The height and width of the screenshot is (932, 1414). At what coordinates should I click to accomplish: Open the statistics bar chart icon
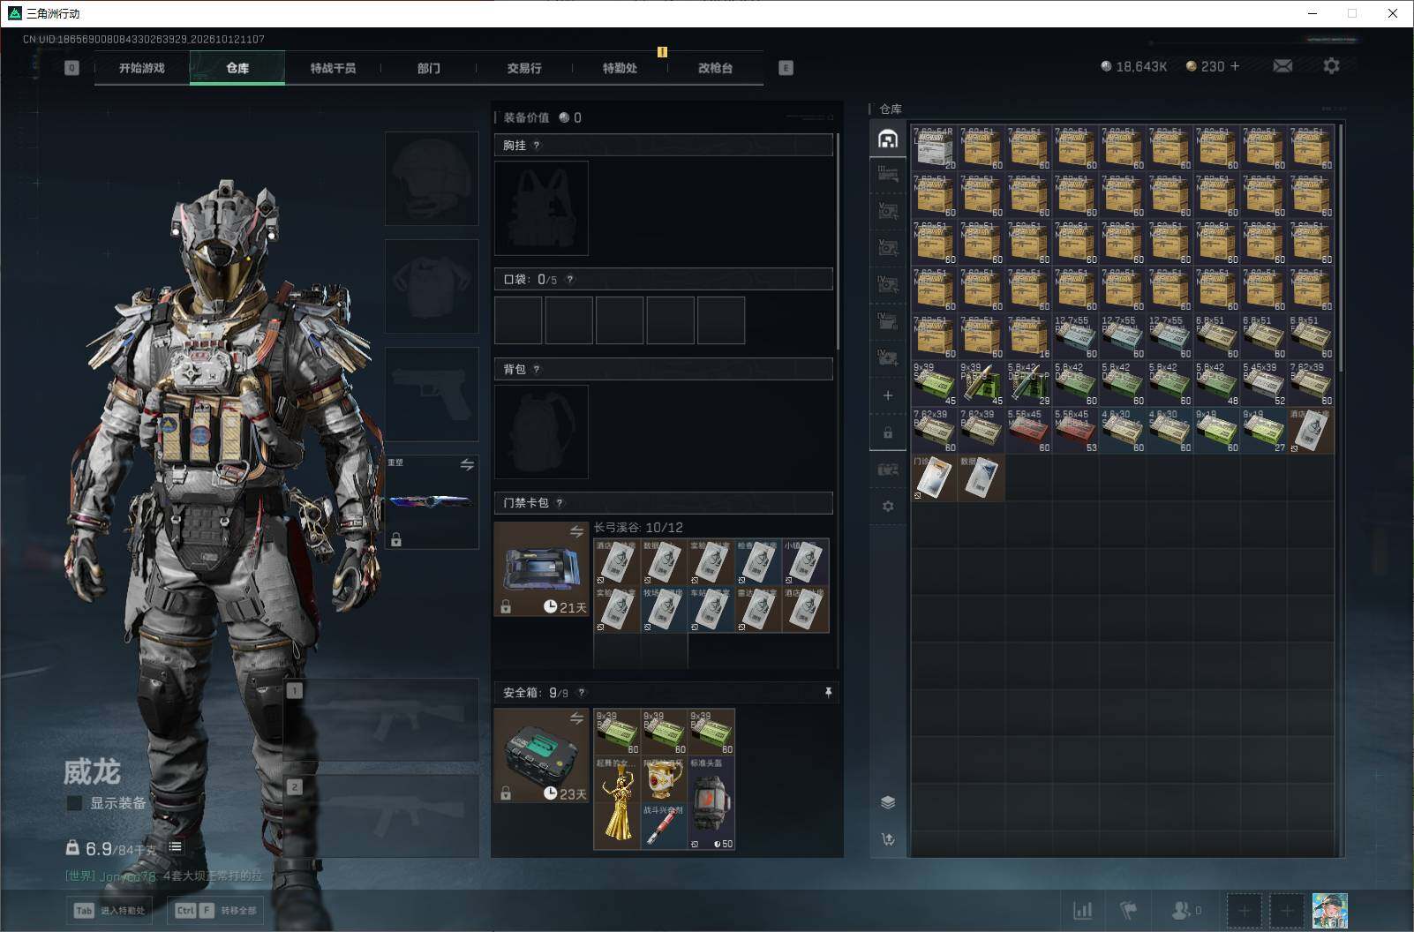(x=1082, y=910)
